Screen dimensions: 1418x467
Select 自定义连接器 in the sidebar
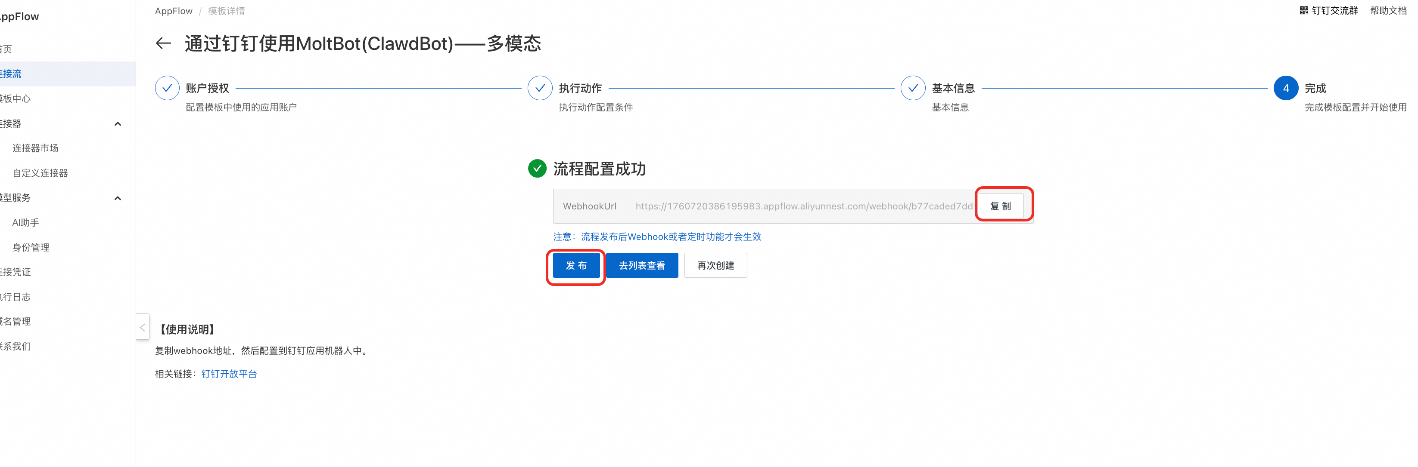(40, 173)
